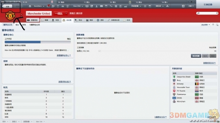Screen dimensions: 220x123
Task: Open the manager inbox envelope icon
Action: pos(48,6)
